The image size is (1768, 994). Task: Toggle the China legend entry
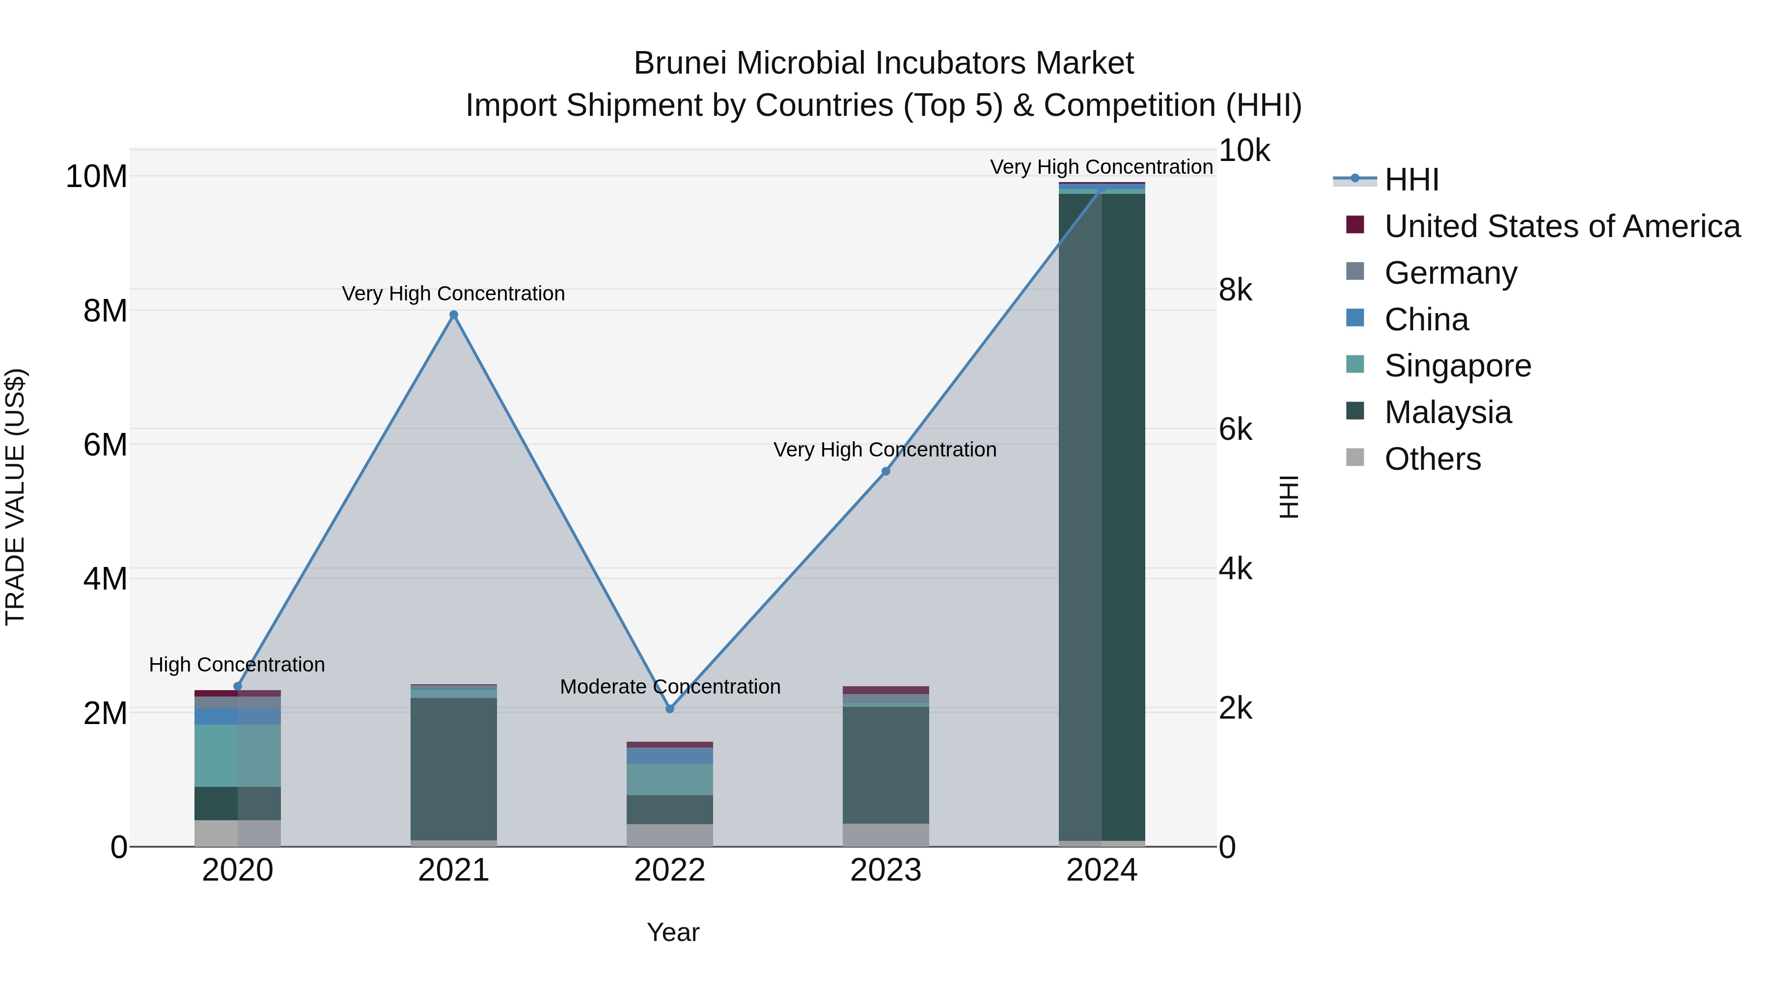click(x=1407, y=320)
